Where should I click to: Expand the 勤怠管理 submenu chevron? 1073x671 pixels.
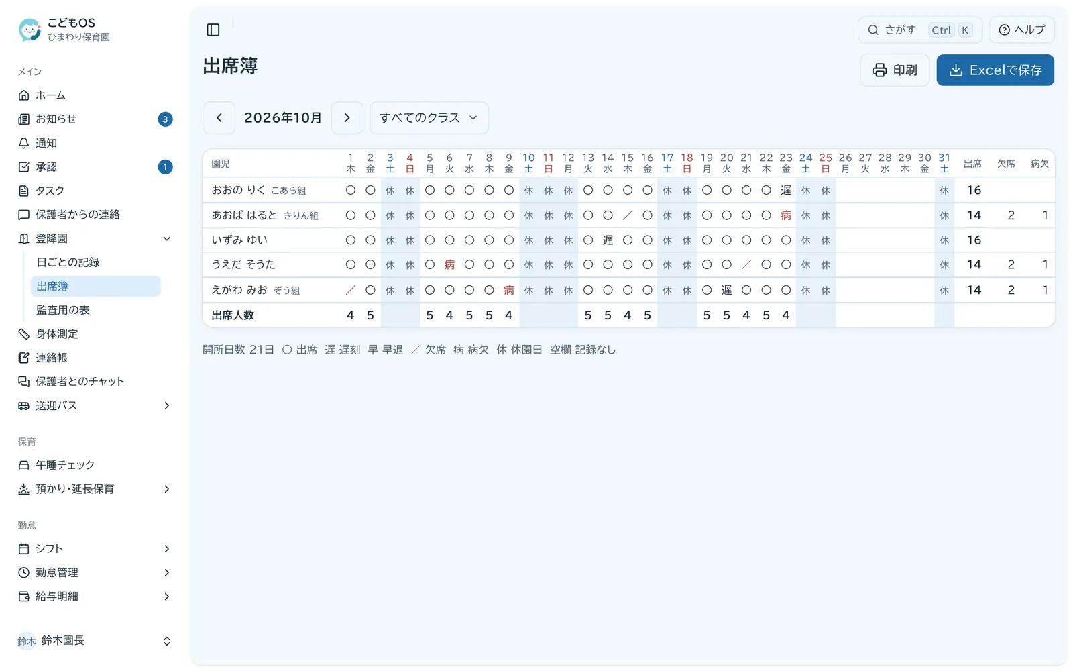[167, 572]
